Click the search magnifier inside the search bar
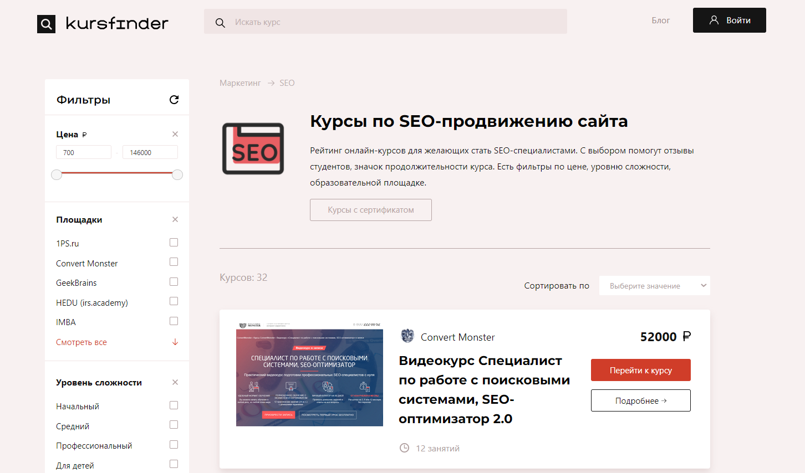Image resolution: width=805 pixels, height=473 pixels. point(220,22)
